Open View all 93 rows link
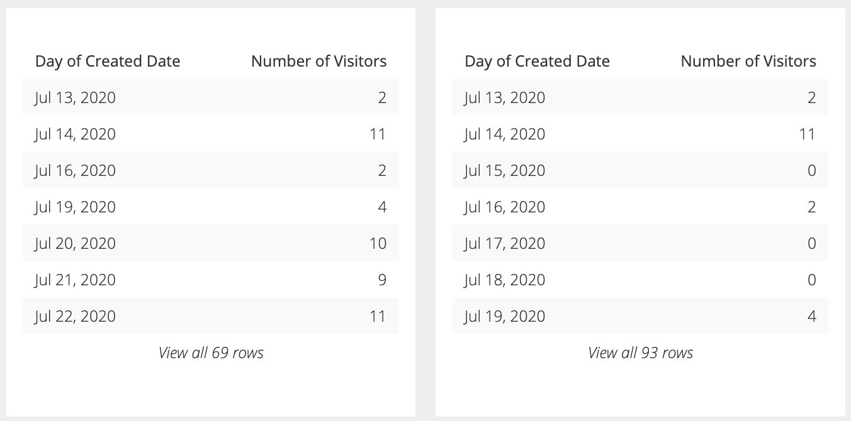 (x=640, y=353)
